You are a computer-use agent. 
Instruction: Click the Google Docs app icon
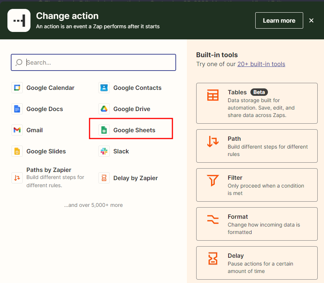tap(17, 109)
